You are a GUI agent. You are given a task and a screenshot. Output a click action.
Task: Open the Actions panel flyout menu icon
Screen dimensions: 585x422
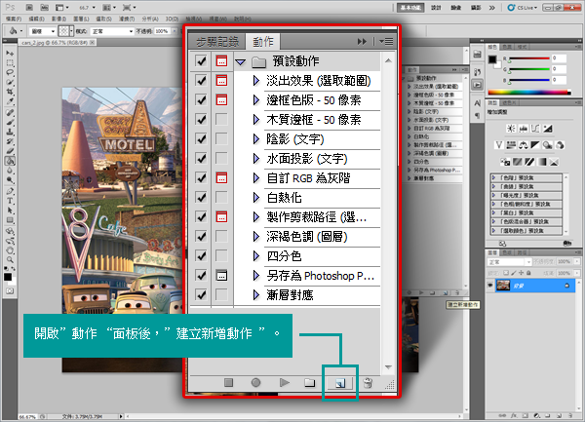click(x=386, y=41)
